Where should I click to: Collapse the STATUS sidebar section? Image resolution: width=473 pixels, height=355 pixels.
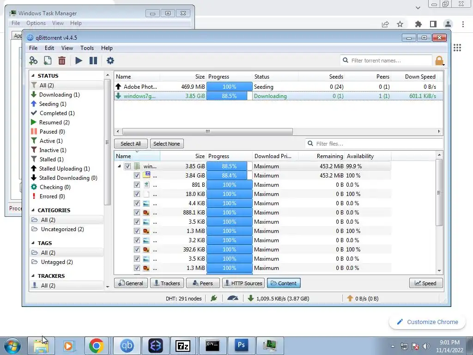click(x=33, y=76)
